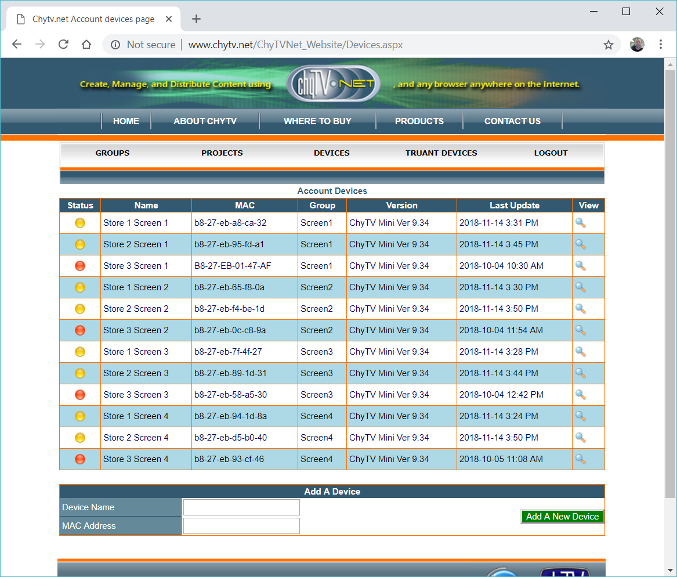677x577 pixels.
Task: Click the Add A New Device button
Action: click(562, 517)
